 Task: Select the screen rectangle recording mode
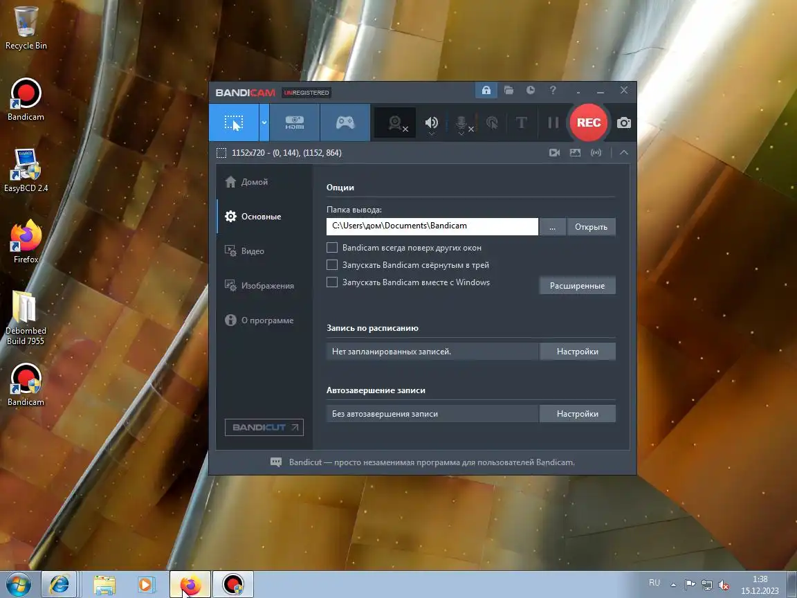coord(234,123)
